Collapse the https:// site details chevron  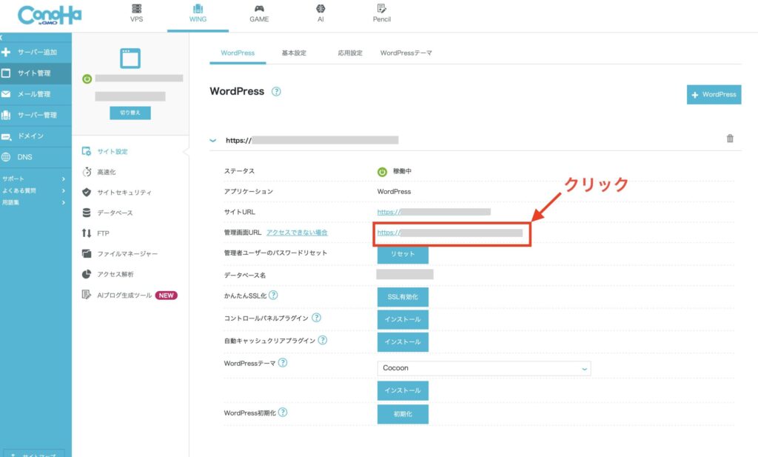click(212, 140)
